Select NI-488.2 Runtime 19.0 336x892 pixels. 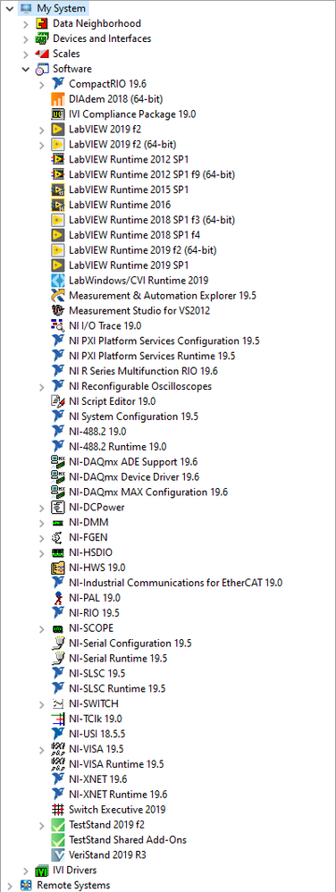(118, 447)
